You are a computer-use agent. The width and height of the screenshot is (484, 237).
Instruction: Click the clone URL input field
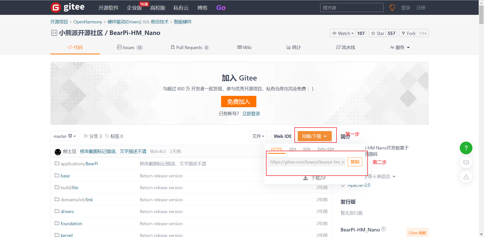click(306, 162)
